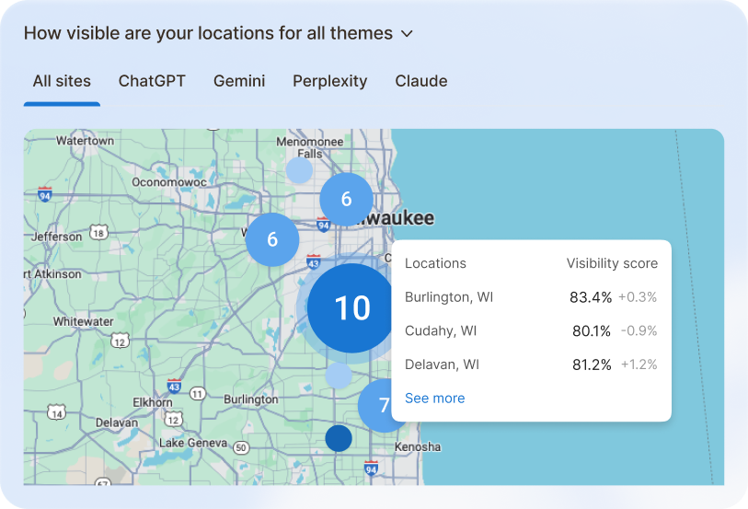
Task: Click the 81.2% visibility score
Action: pos(592,364)
